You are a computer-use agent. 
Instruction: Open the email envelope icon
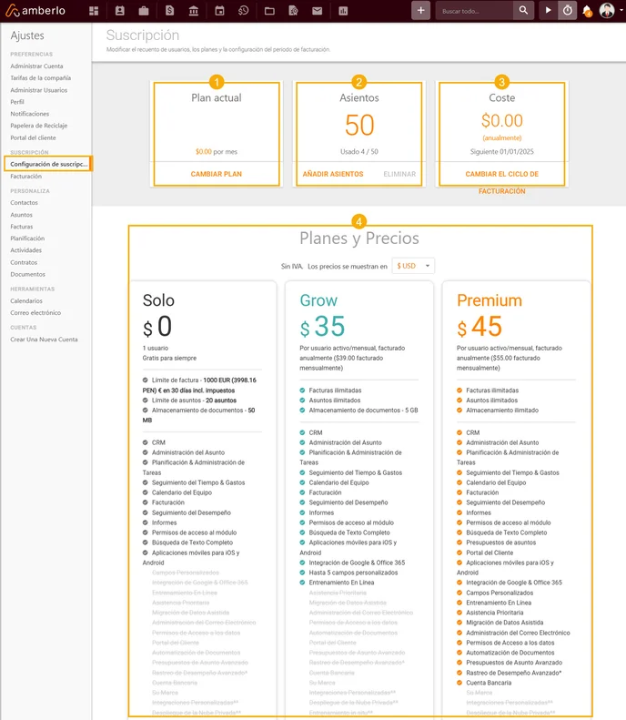point(318,11)
